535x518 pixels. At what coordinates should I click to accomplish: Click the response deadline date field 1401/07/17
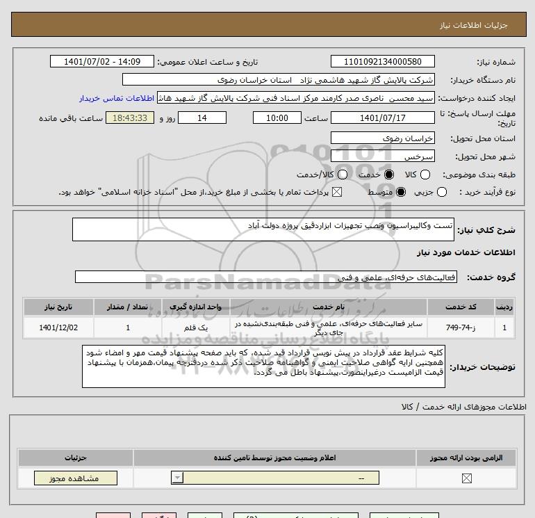pyautogui.click(x=382, y=118)
